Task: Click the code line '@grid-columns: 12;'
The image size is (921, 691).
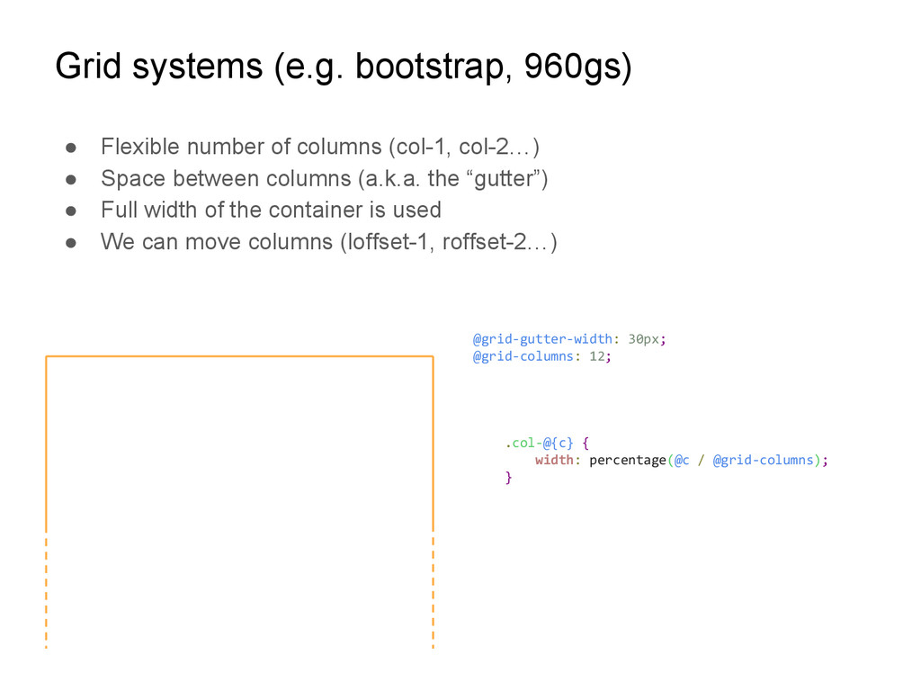Action: [x=542, y=356]
